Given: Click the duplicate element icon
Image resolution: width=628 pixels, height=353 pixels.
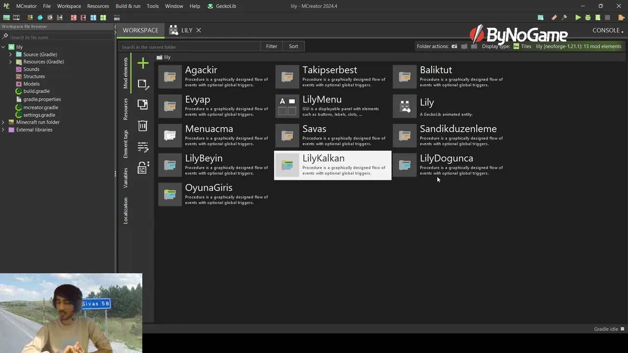Looking at the screenshot, I should tap(143, 104).
